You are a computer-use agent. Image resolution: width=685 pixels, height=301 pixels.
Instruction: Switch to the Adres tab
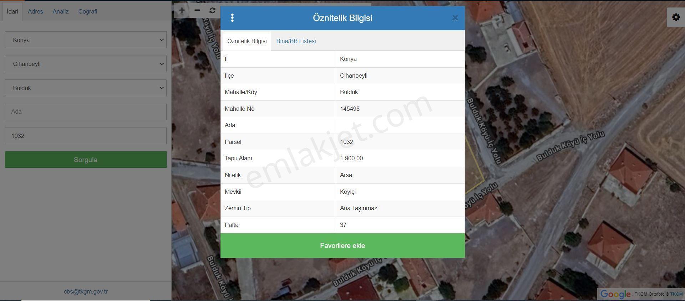click(x=35, y=11)
